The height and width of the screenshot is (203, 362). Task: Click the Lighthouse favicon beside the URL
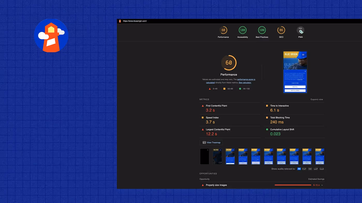[120, 21]
